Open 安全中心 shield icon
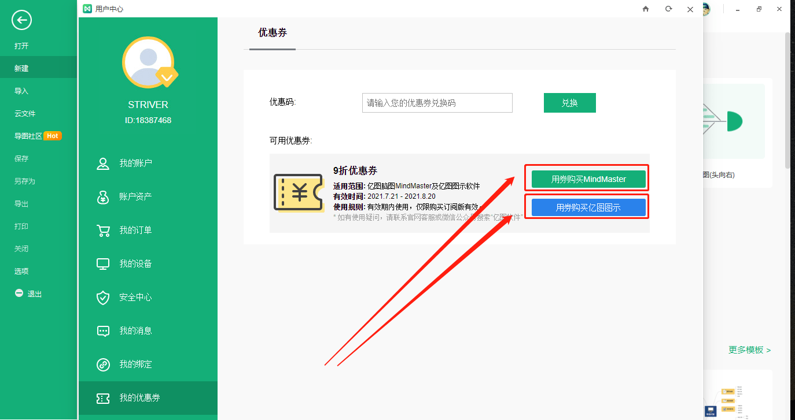This screenshot has height=420, width=795. point(103,297)
